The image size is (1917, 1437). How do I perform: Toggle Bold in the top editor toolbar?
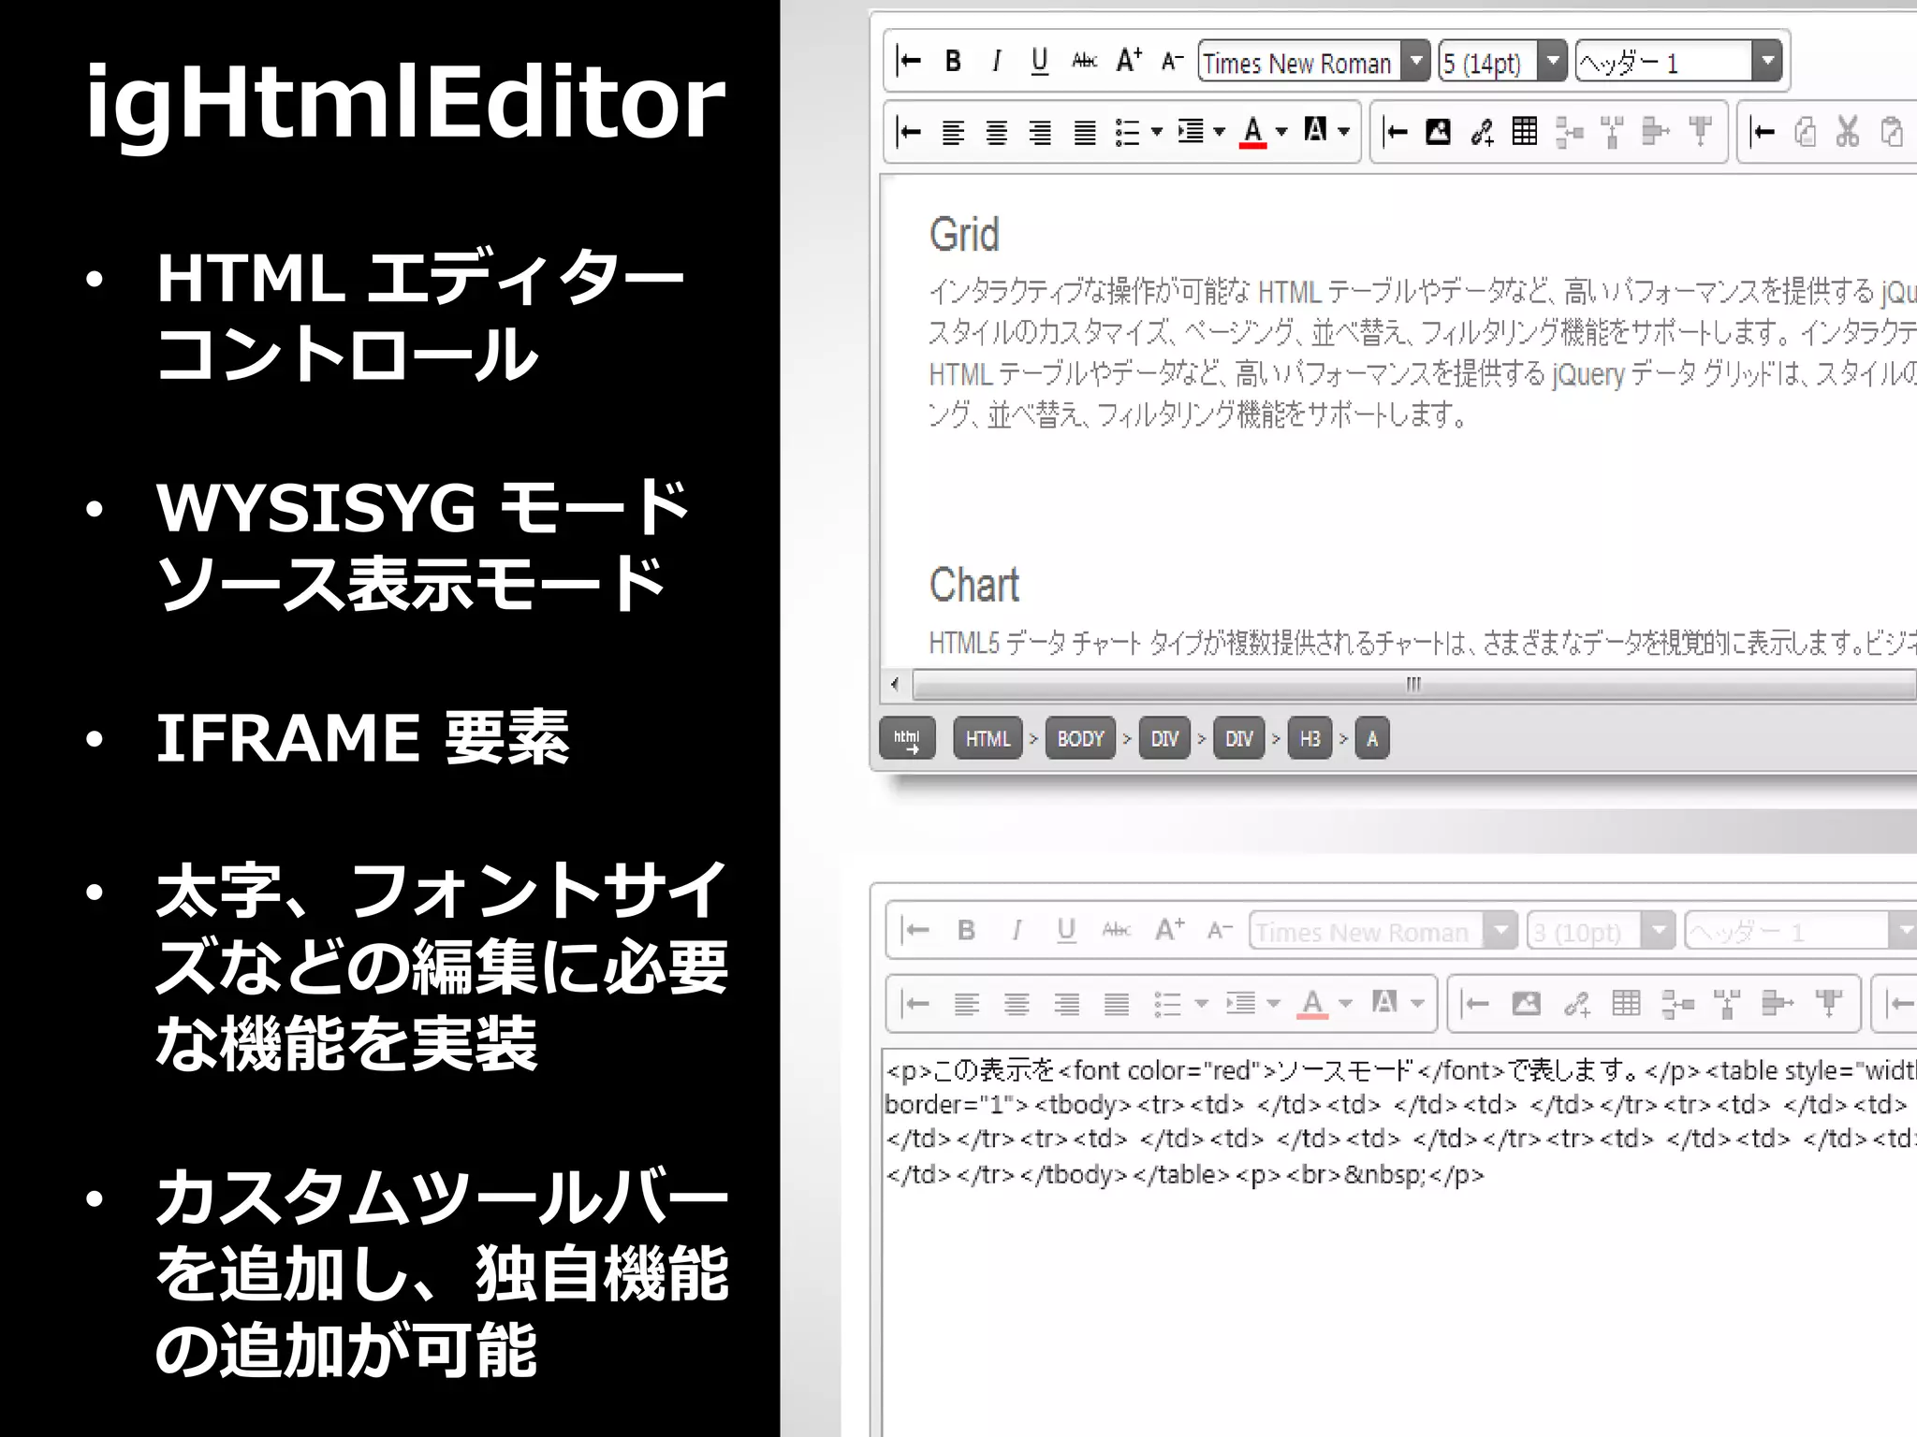pos(953,62)
